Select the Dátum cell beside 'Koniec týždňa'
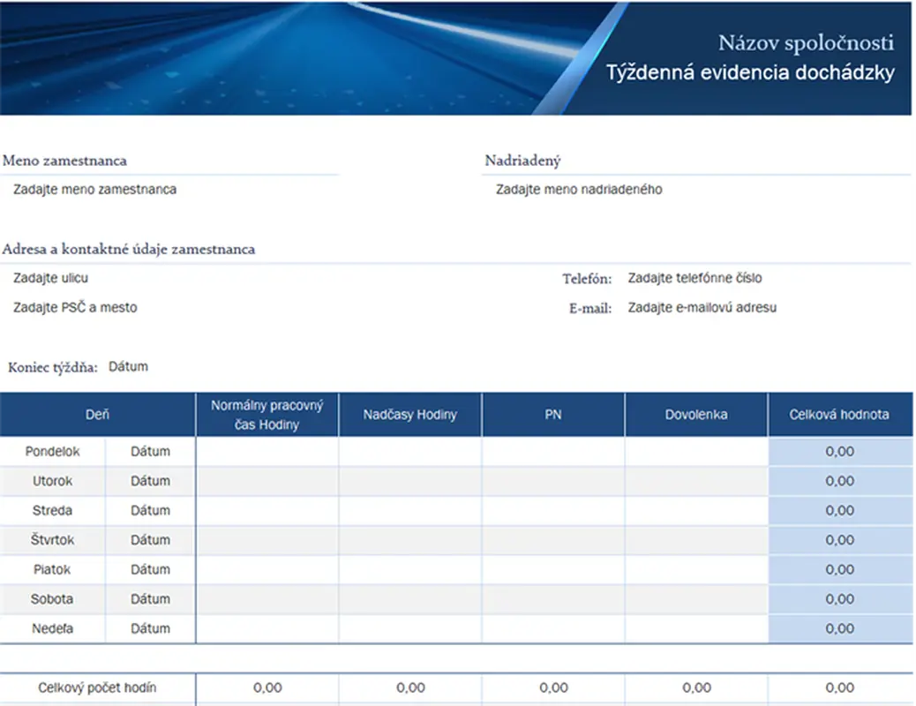 pos(128,366)
